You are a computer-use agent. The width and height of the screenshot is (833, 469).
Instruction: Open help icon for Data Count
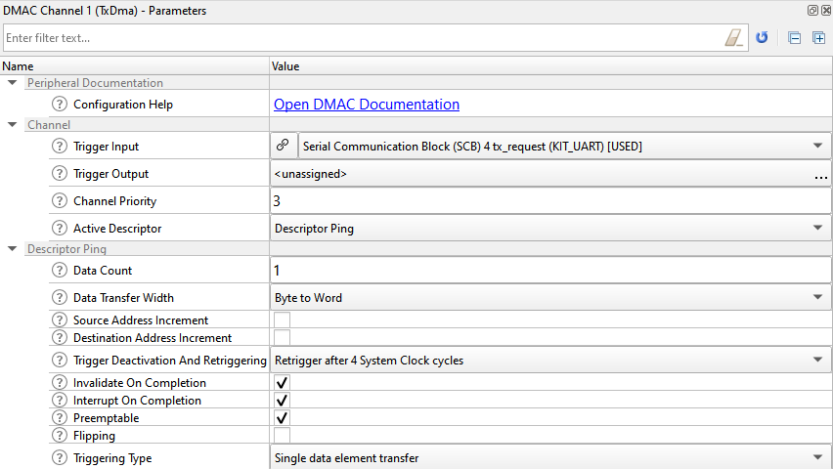point(60,271)
